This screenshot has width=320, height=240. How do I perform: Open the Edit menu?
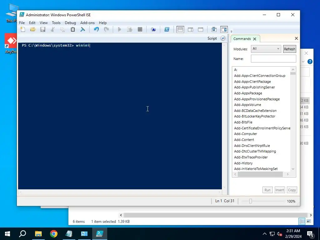coord(32,22)
